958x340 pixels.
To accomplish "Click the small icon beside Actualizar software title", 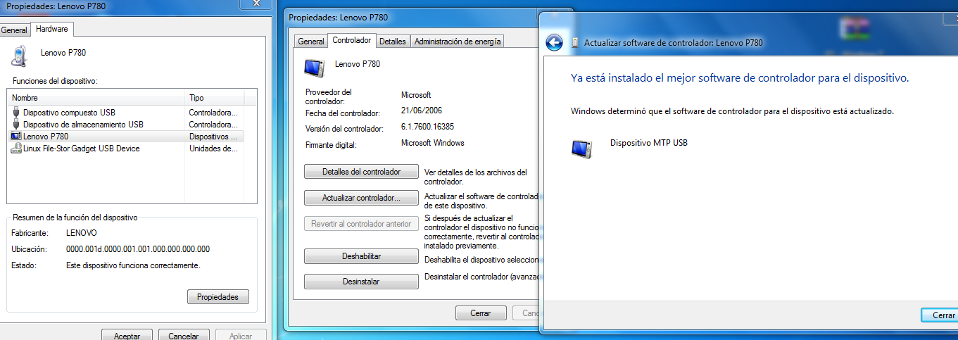I will pos(576,43).
